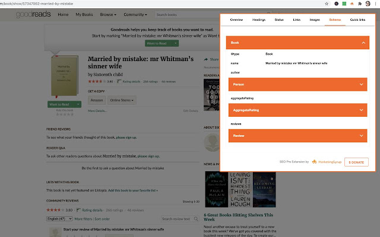
Task: Open the Sixteenth child author link
Action: point(108,75)
